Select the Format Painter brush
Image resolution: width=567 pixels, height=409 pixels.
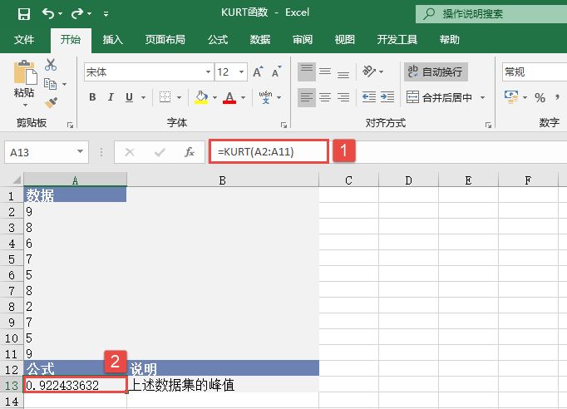[51, 102]
